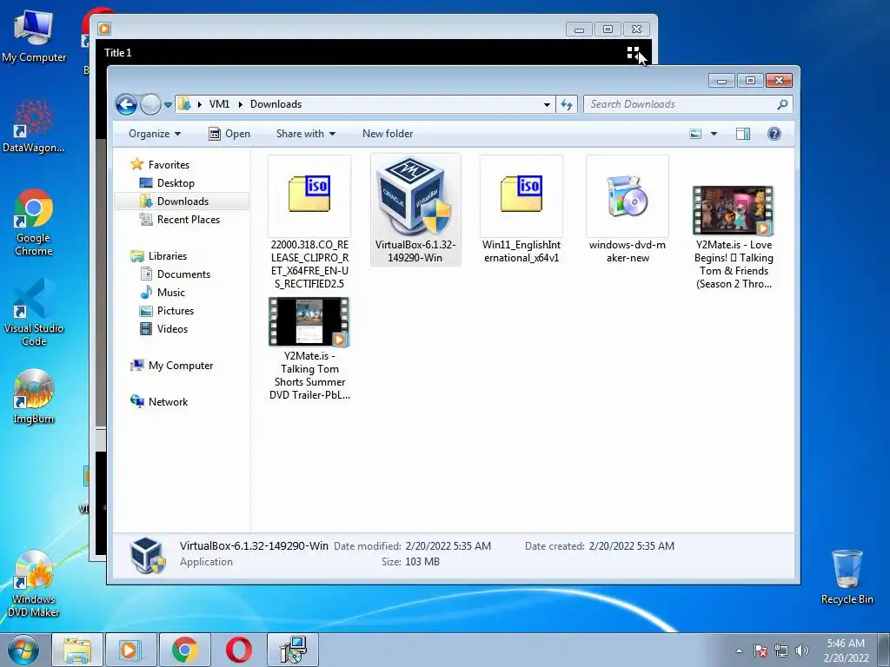The image size is (890, 667).
Task: Open the Windows Start menu orb
Action: [x=23, y=650]
